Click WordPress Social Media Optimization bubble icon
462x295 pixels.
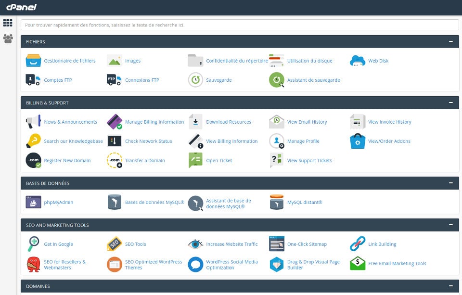tap(195, 264)
